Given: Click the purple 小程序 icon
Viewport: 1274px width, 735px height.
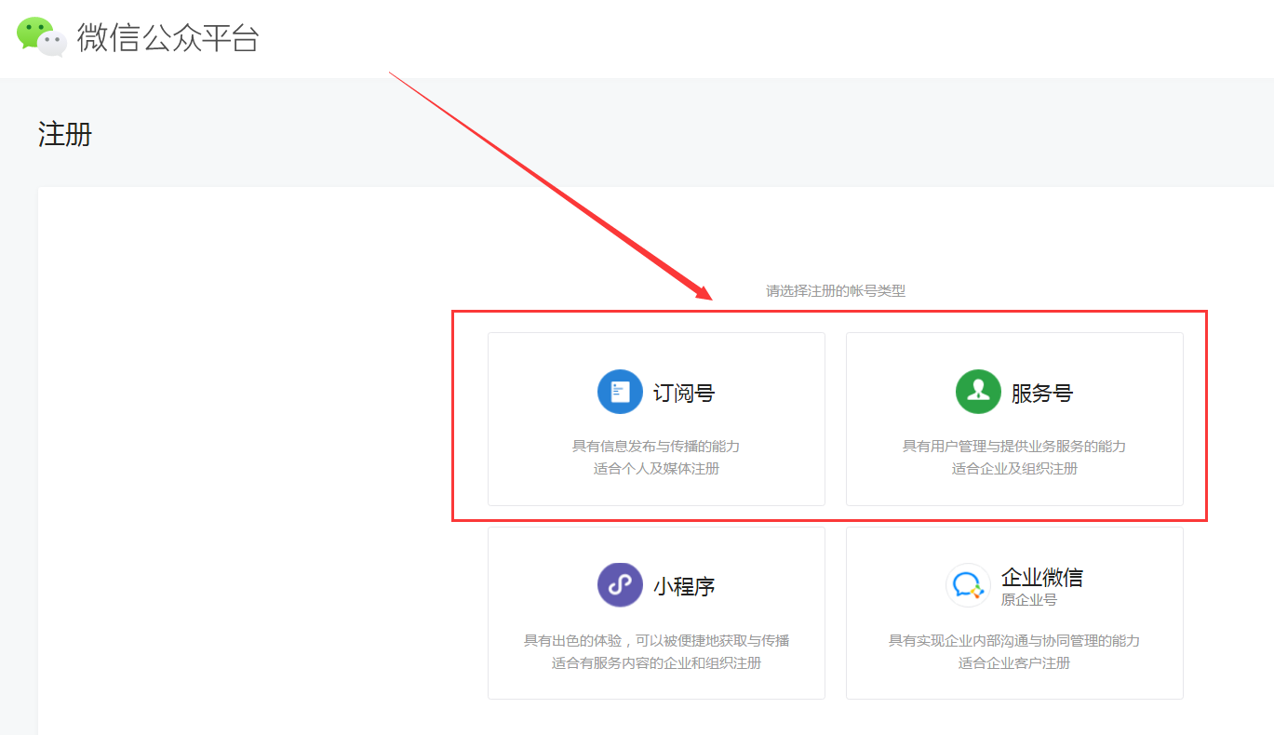Looking at the screenshot, I should (620, 585).
